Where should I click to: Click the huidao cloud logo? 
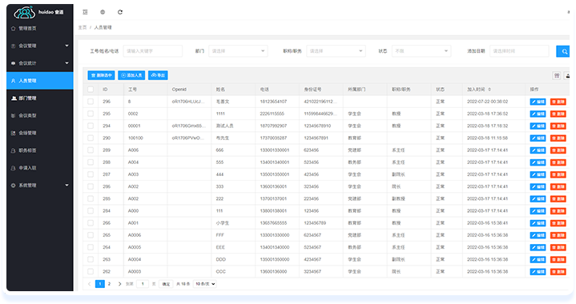24,13
